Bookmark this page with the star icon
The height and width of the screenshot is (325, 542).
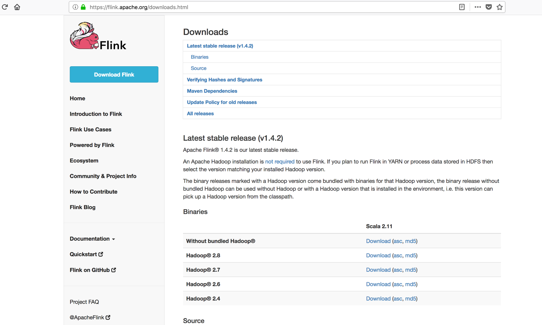pos(500,7)
